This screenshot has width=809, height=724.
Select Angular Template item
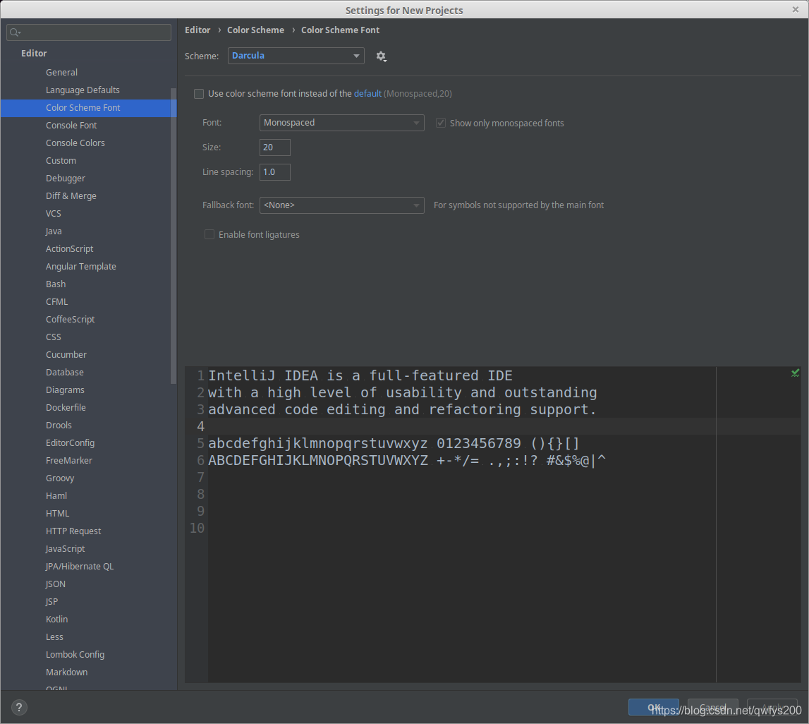81,266
